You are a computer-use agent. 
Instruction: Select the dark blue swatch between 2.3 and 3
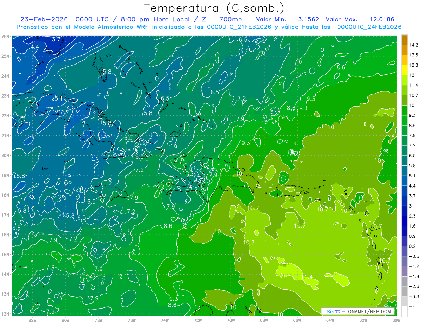pyautogui.click(x=405, y=211)
